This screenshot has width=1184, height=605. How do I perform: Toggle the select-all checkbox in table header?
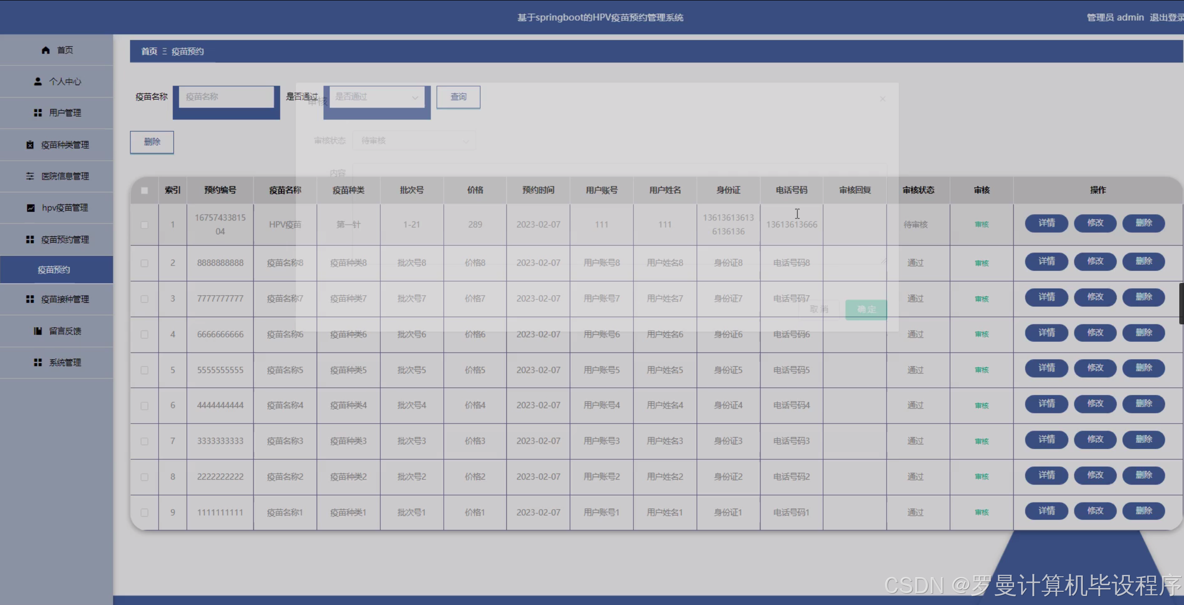(x=144, y=190)
